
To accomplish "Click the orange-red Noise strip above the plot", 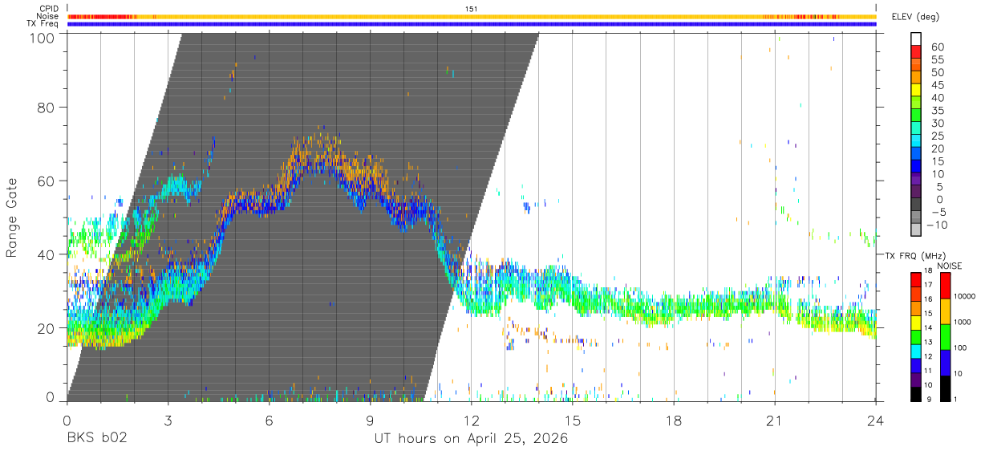I will tap(472, 16).
